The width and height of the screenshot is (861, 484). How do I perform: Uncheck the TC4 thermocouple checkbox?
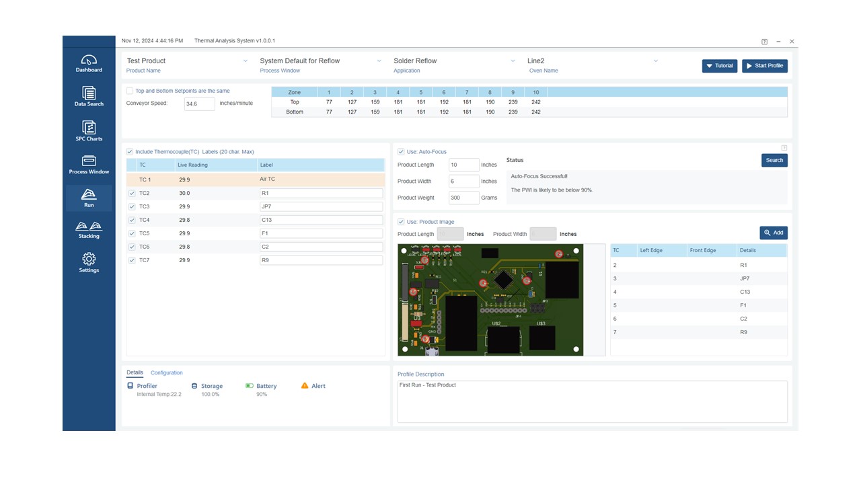(132, 220)
